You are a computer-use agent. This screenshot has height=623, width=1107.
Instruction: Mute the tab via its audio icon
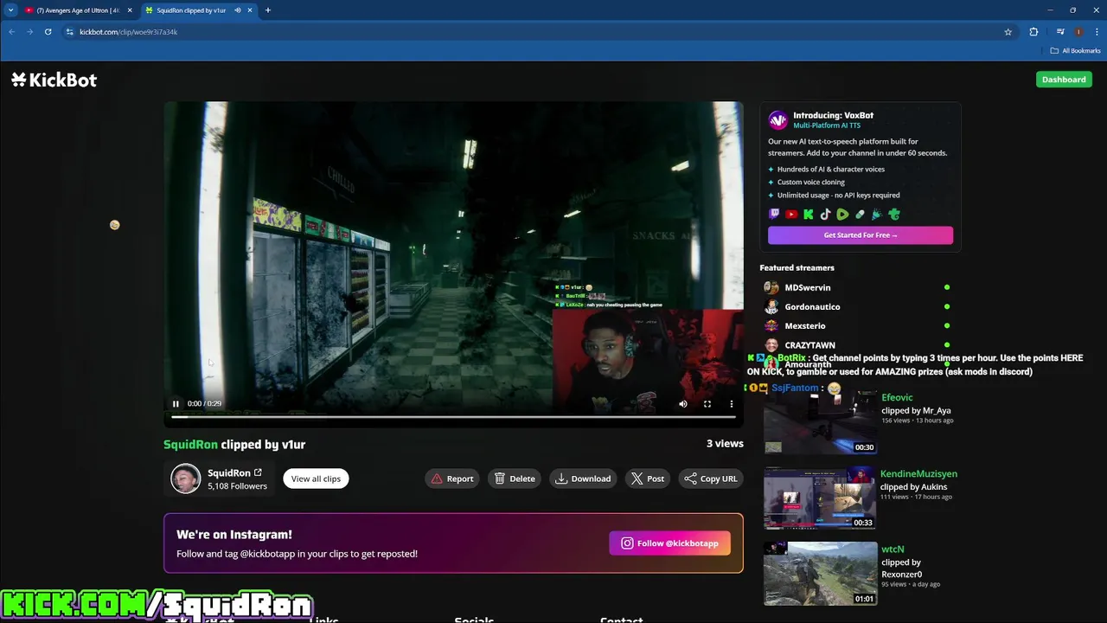[237, 10]
